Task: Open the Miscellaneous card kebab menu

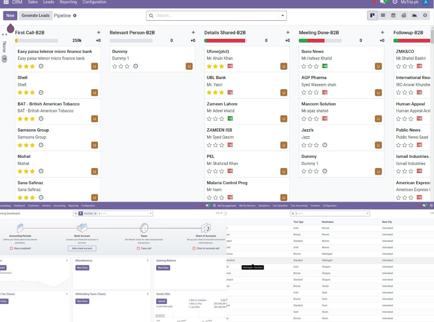Action: click(148, 260)
